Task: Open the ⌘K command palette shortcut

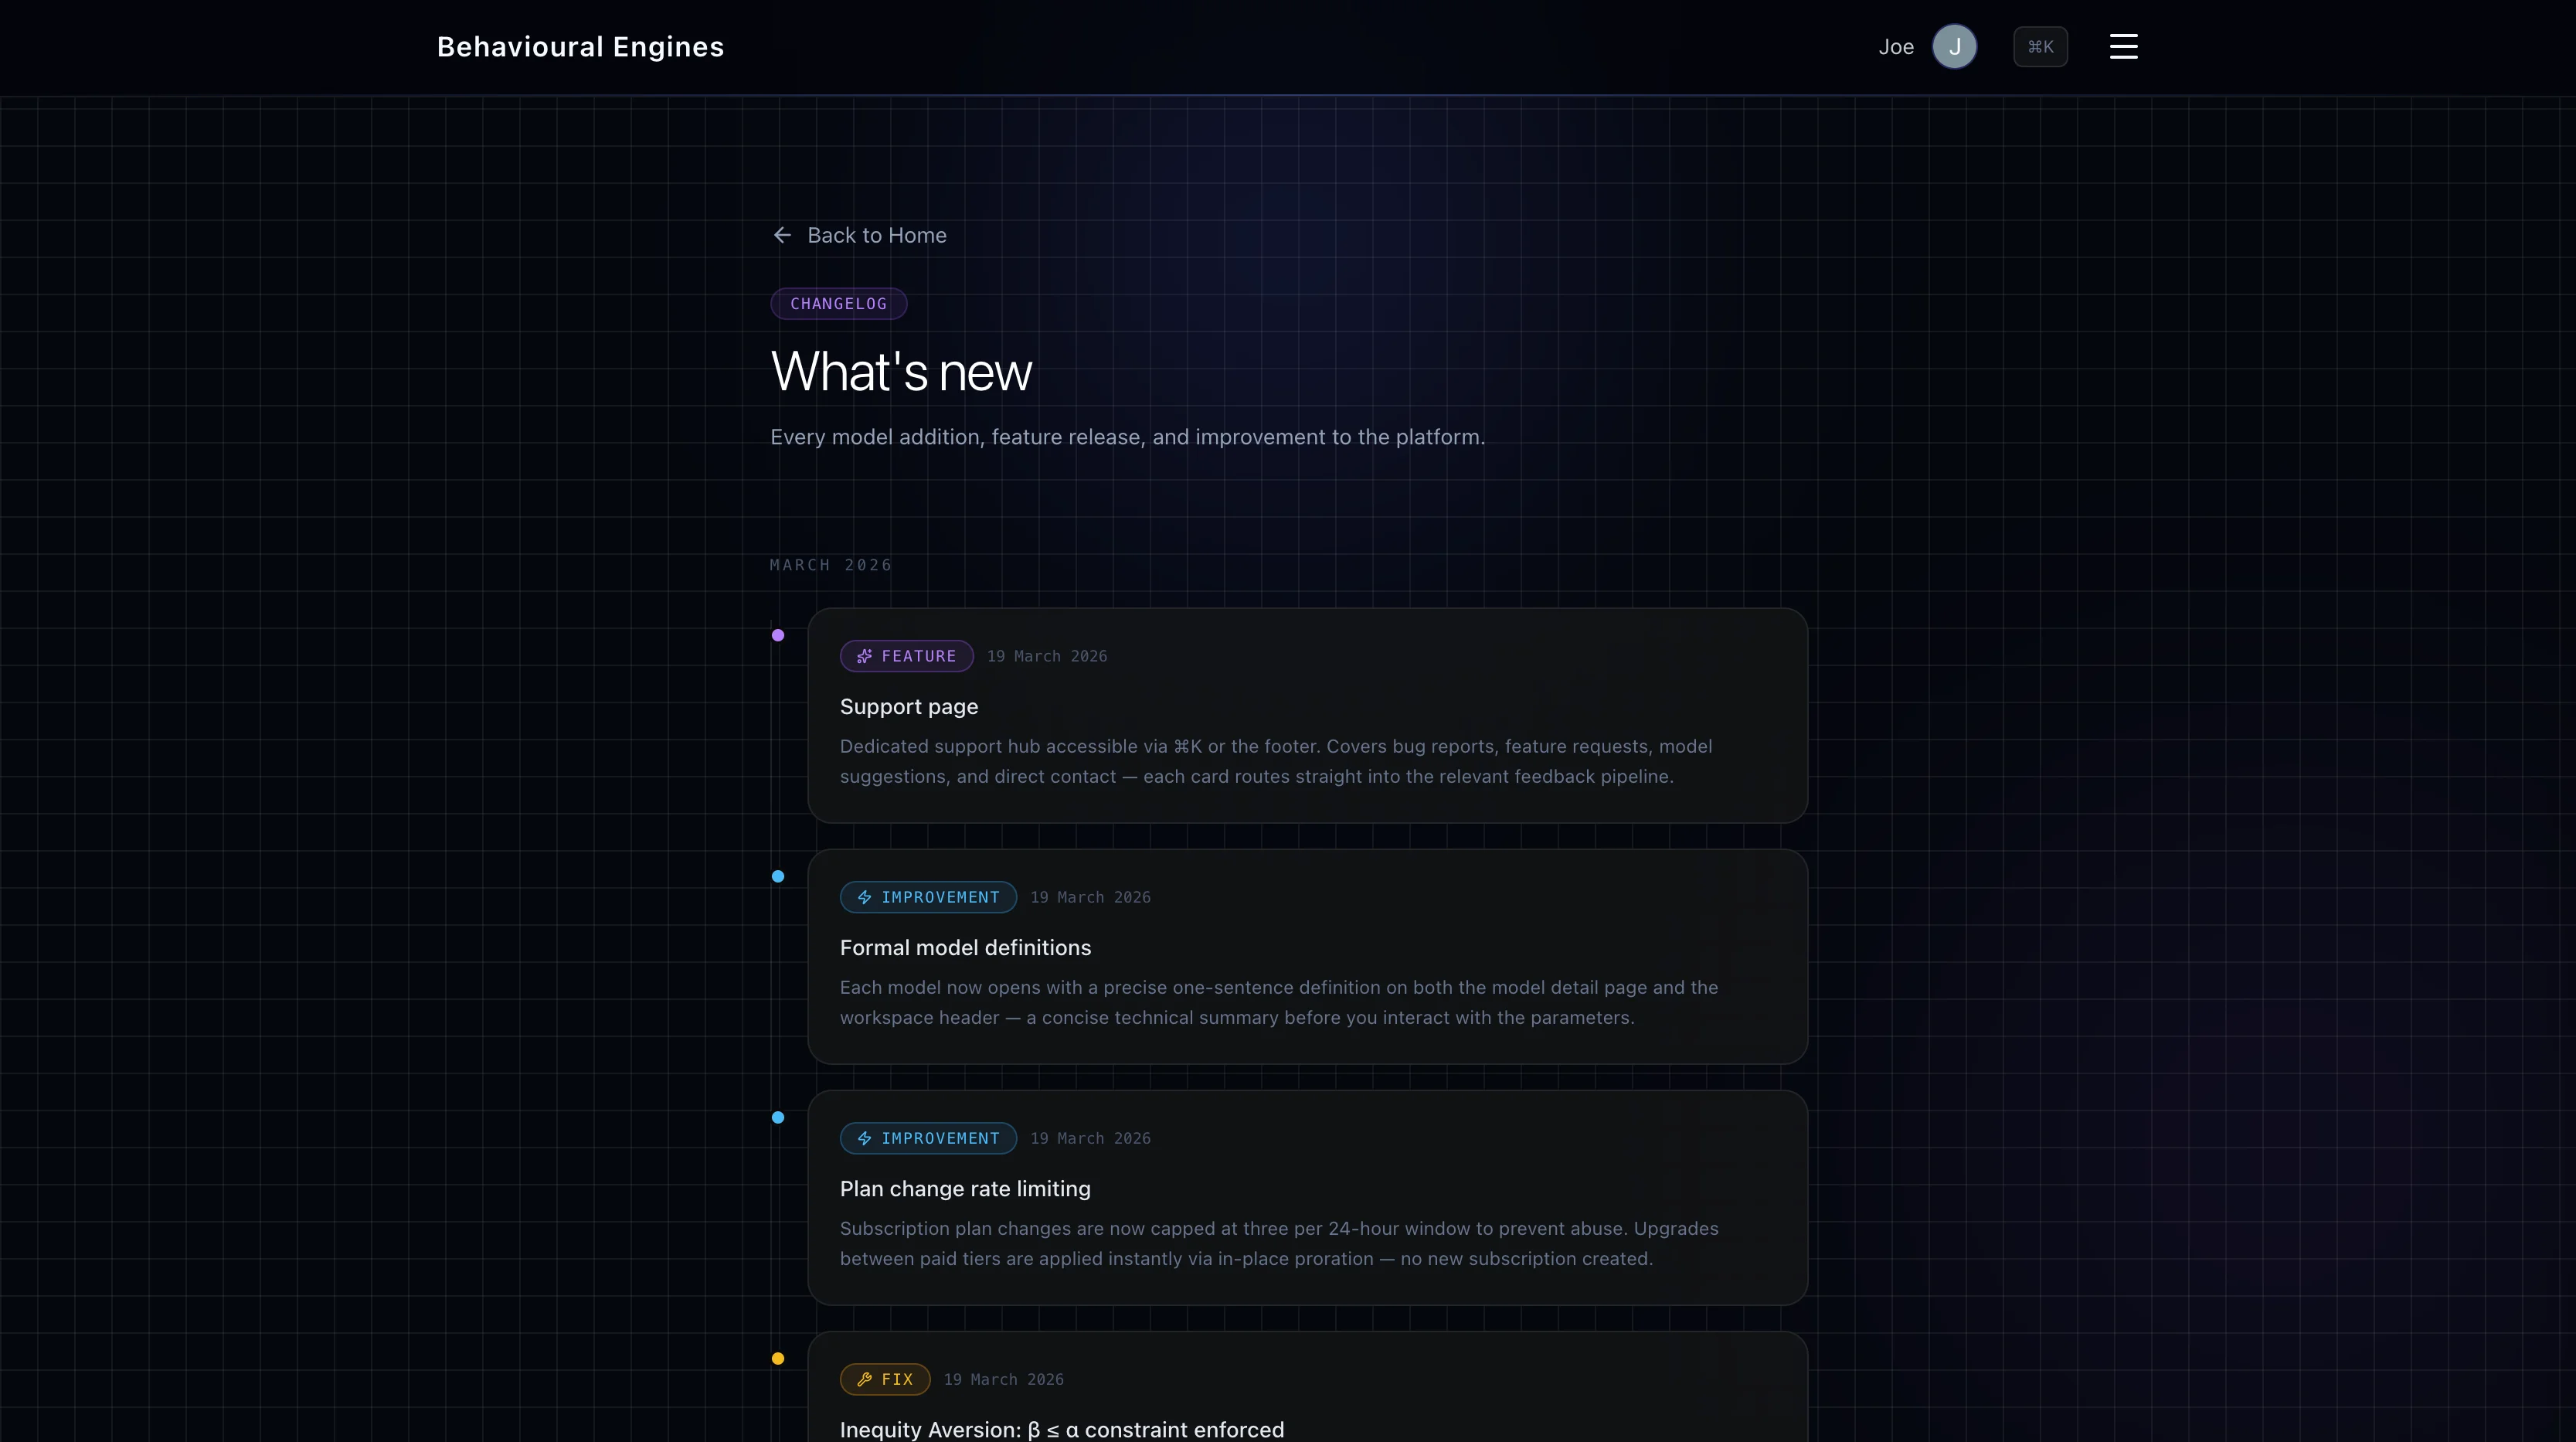Action: click(2040, 46)
